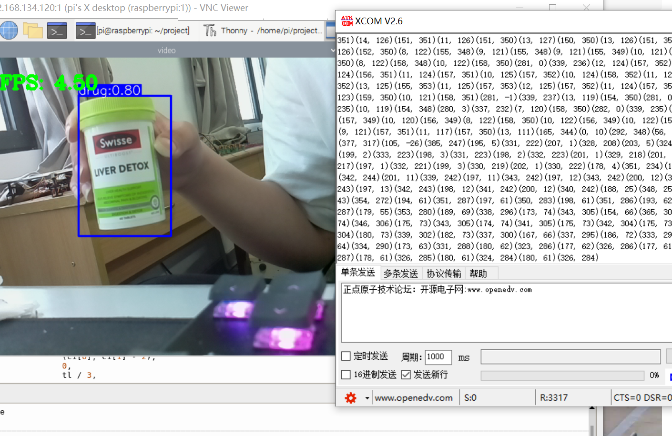The width and height of the screenshot is (672, 436).
Task: Click the scrollbar up arrow at bottom right
Action: [x=592, y=408]
